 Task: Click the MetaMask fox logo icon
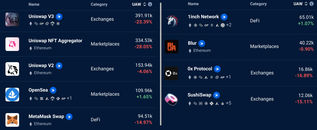pos(12,120)
